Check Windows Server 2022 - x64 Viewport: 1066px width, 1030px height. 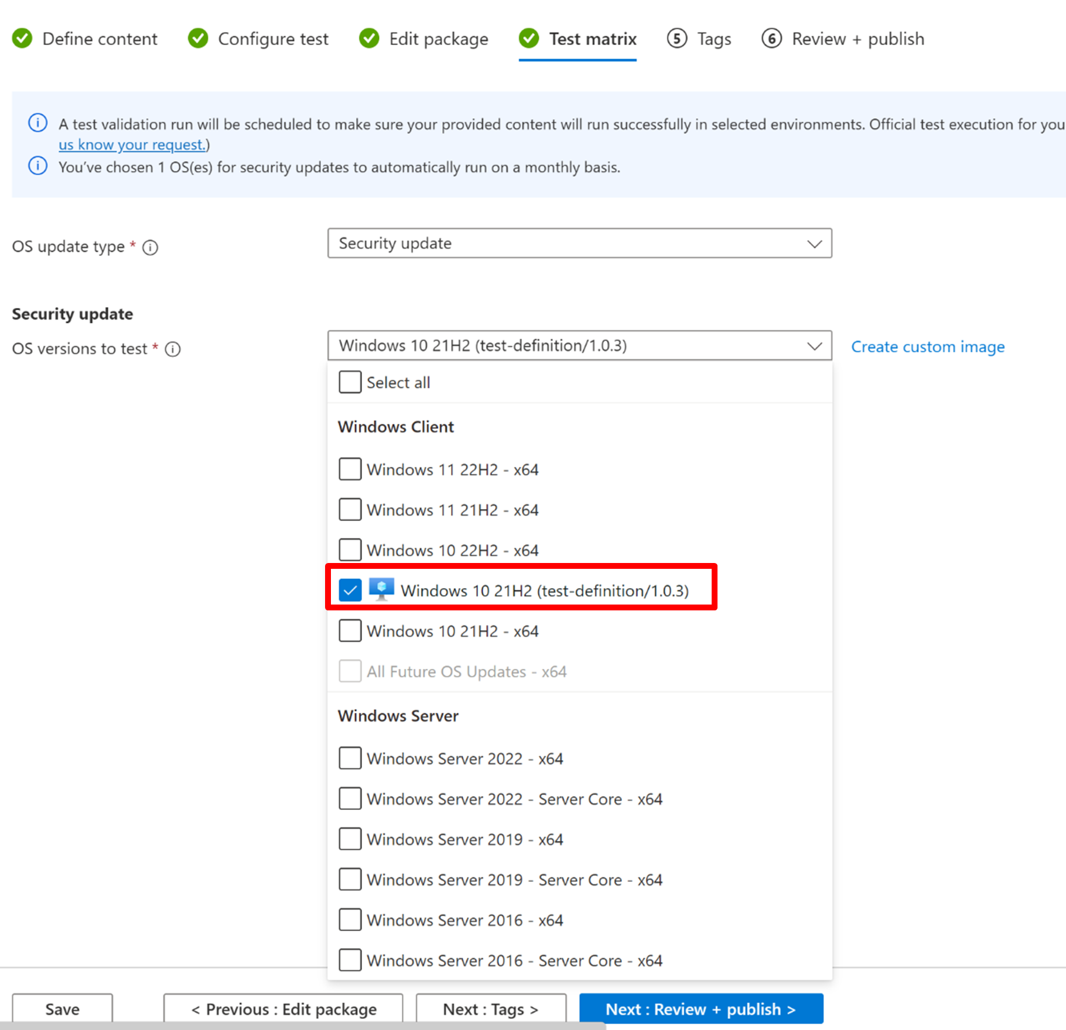350,758
